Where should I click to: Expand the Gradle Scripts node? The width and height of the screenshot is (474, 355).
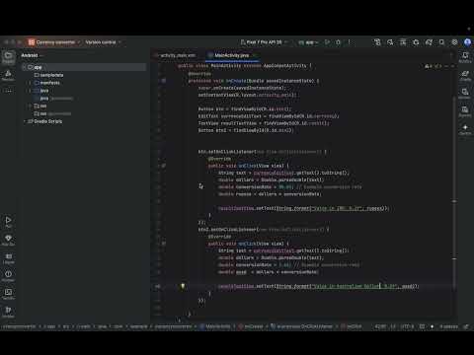pos(25,121)
